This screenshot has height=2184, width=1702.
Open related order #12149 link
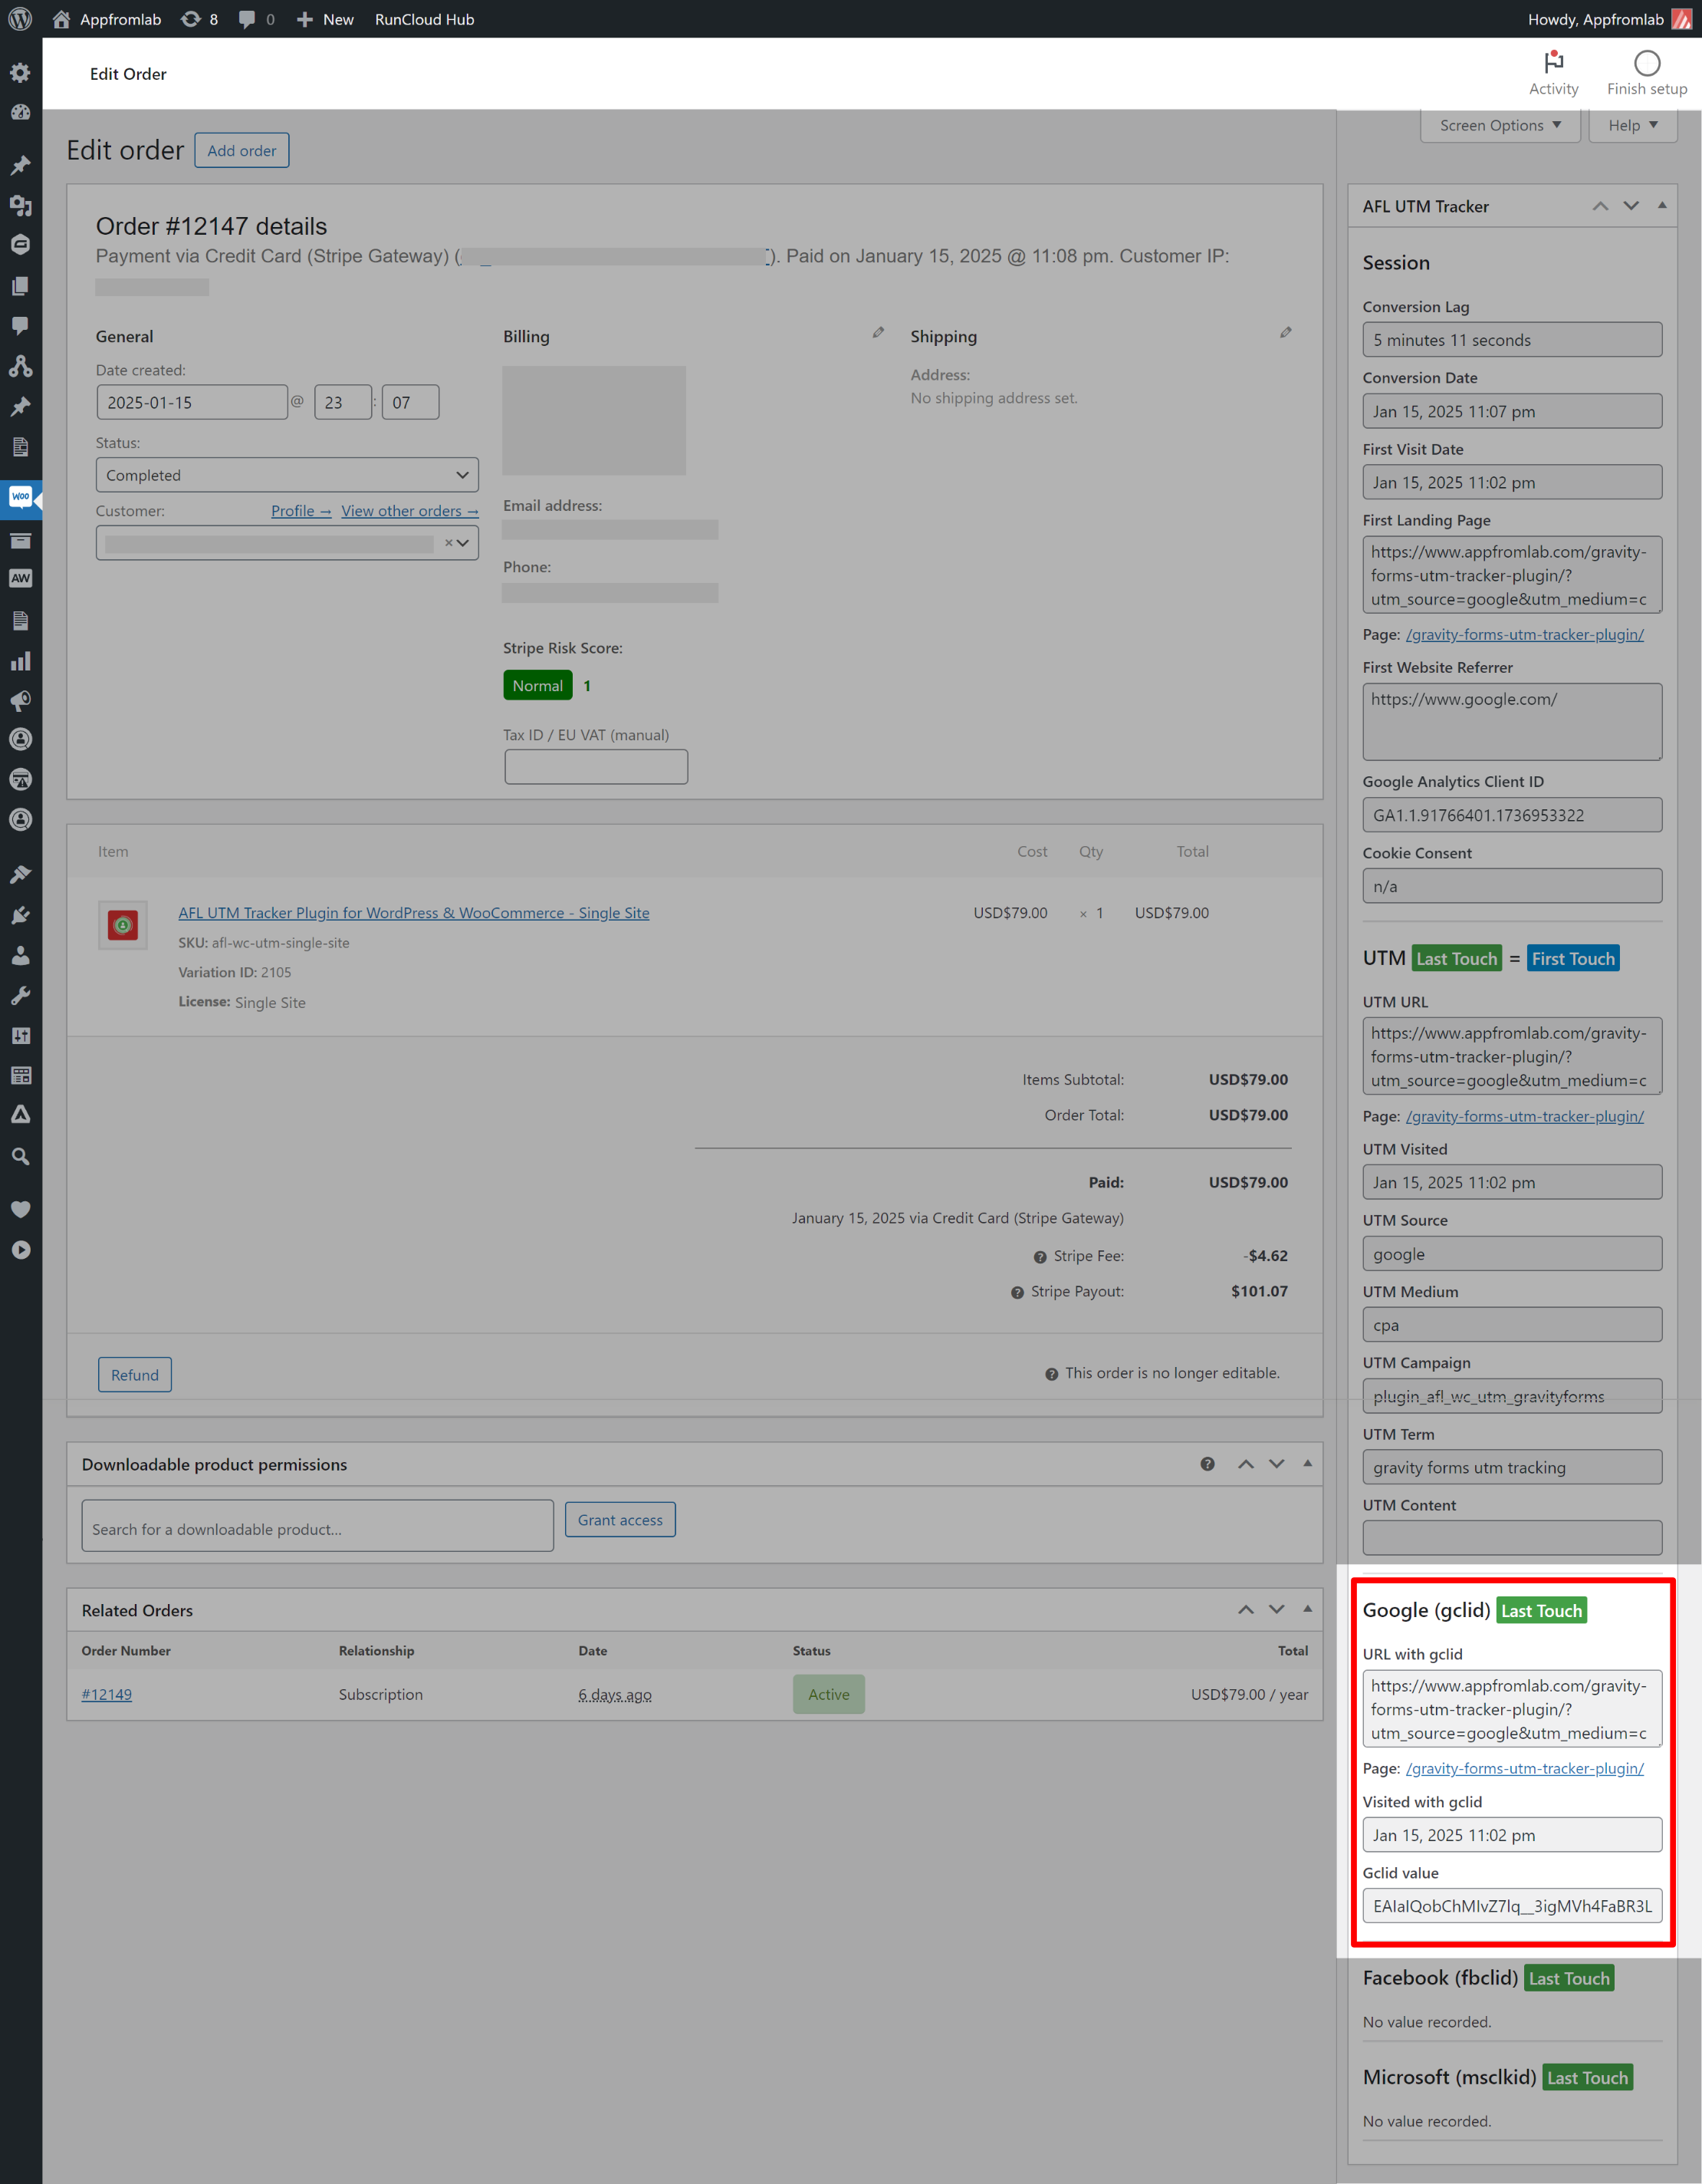[107, 1695]
